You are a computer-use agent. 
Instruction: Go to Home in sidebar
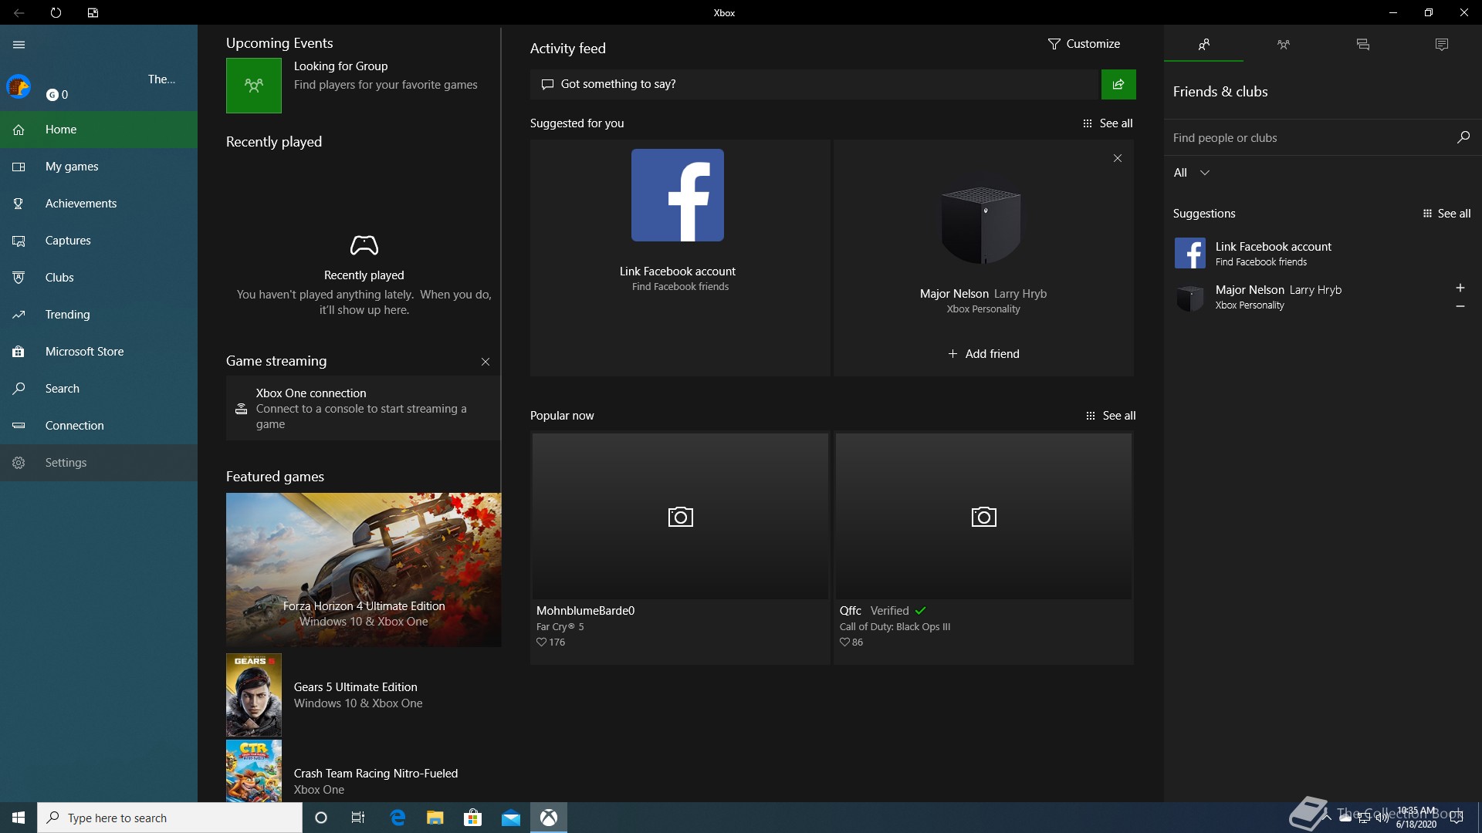click(x=99, y=130)
